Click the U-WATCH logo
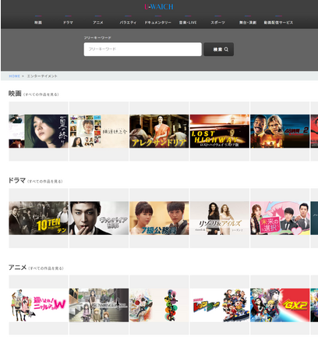318x351 pixels. 159,6
